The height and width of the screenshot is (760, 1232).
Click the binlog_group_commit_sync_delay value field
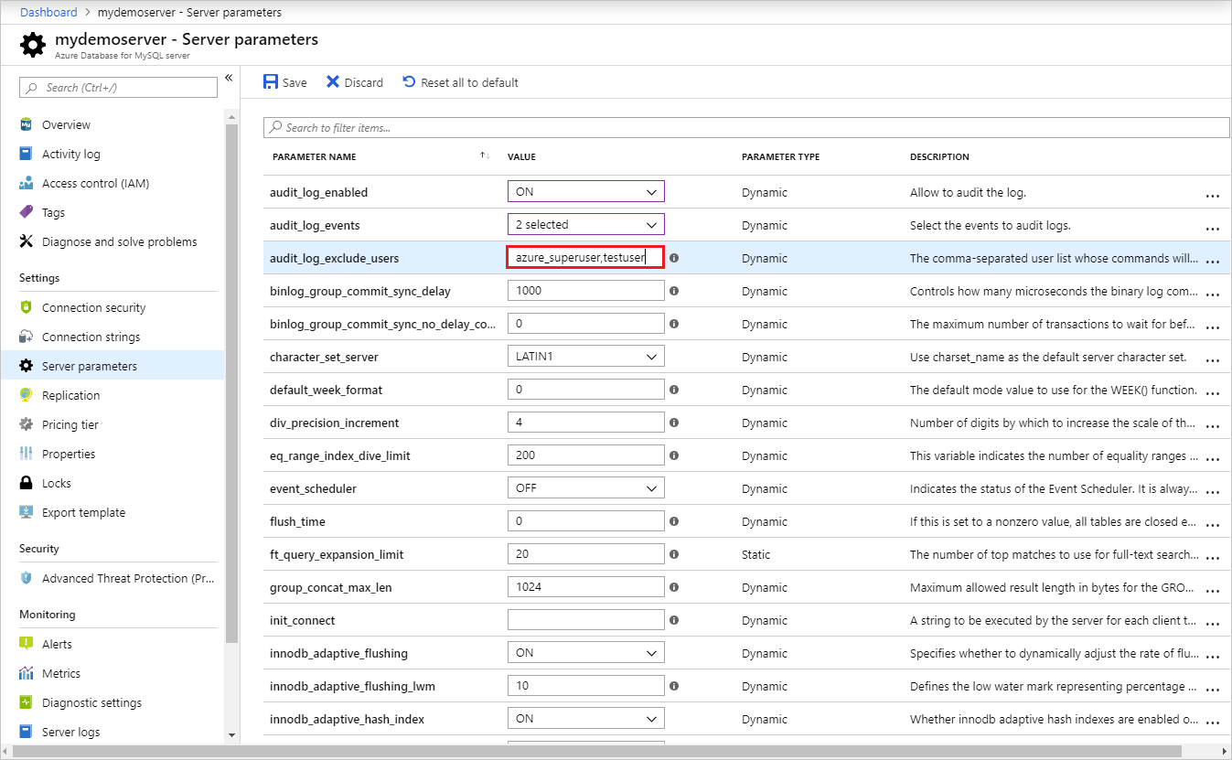[586, 290]
